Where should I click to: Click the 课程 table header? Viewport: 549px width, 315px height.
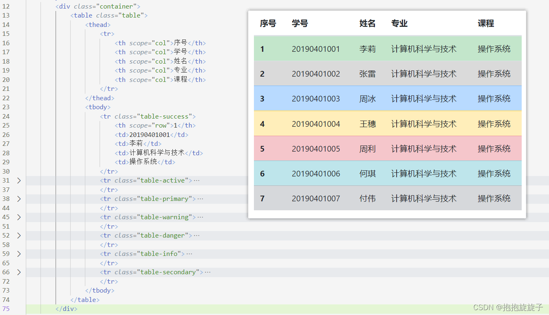486,24
